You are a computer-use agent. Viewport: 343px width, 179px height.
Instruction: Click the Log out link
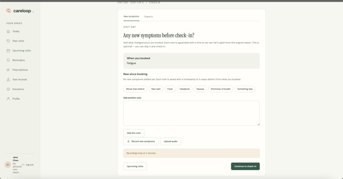tap(28, 165)
